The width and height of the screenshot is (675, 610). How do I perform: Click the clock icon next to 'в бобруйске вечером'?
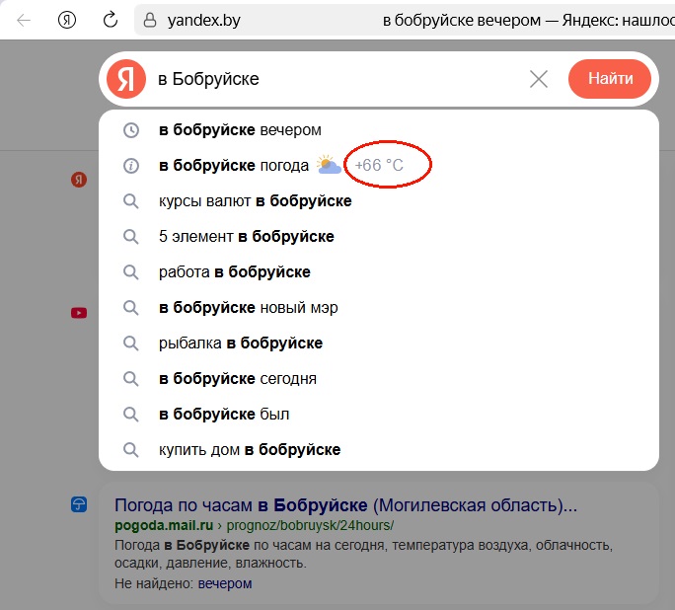click(130, 130)
